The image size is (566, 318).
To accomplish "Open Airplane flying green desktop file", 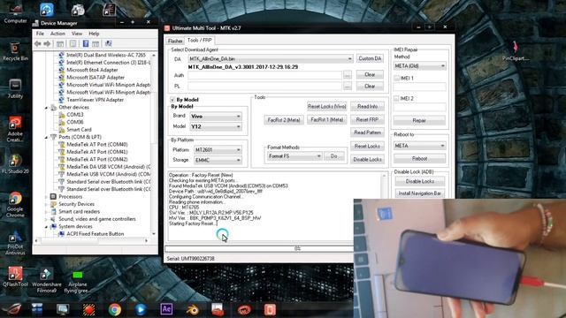I will click(77, 282).
